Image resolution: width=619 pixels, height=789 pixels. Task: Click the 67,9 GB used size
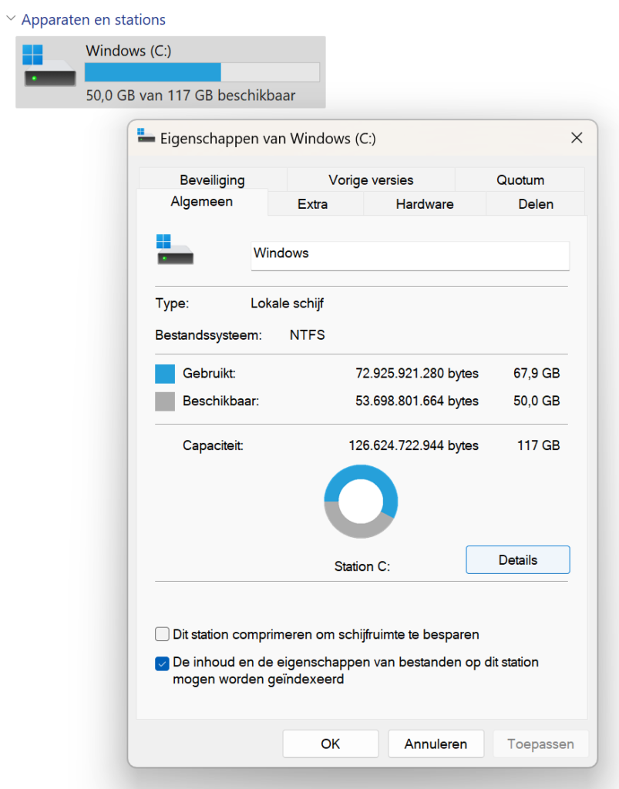(537, 374)
